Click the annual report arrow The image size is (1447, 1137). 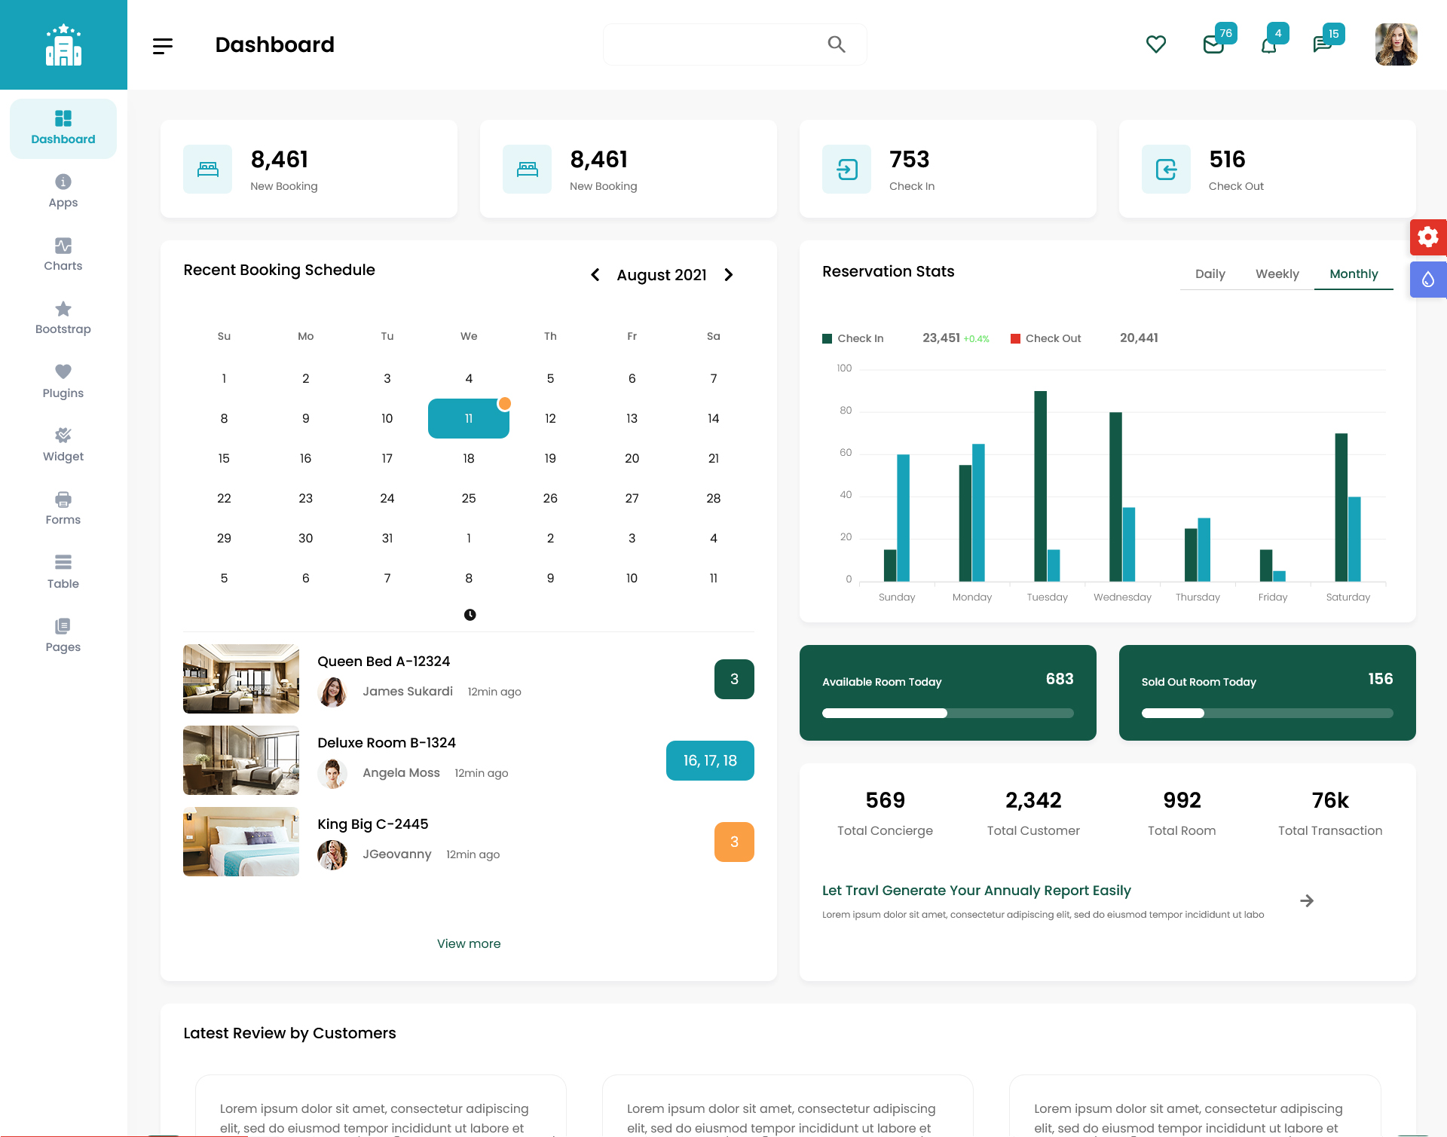(1307, 900)
